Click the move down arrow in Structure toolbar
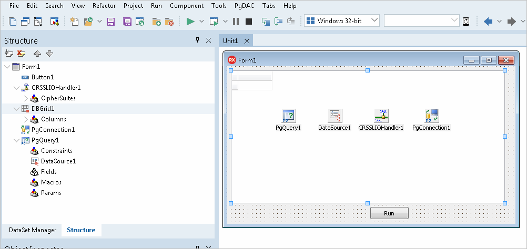Viewport: 527px width, 249px height. point(49,54)
